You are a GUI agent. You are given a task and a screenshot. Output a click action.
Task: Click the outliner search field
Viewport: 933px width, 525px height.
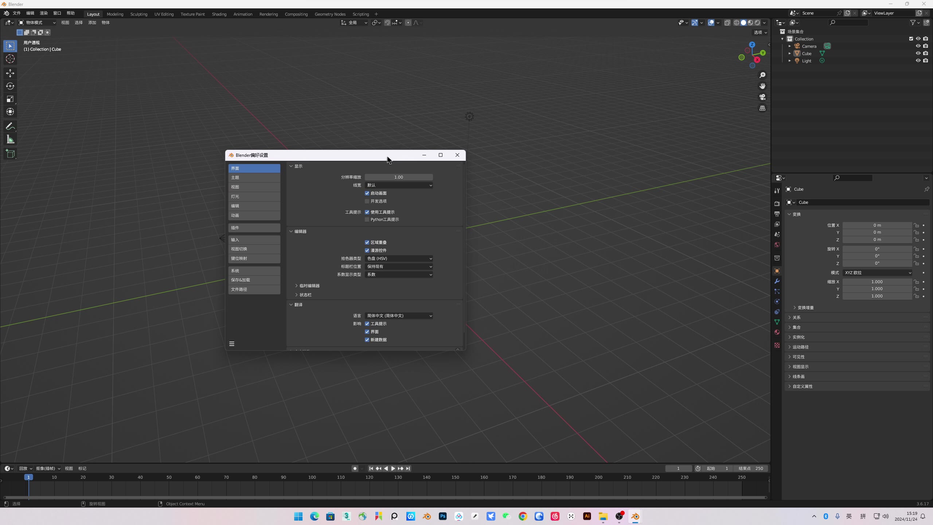(x=848, y=23)
